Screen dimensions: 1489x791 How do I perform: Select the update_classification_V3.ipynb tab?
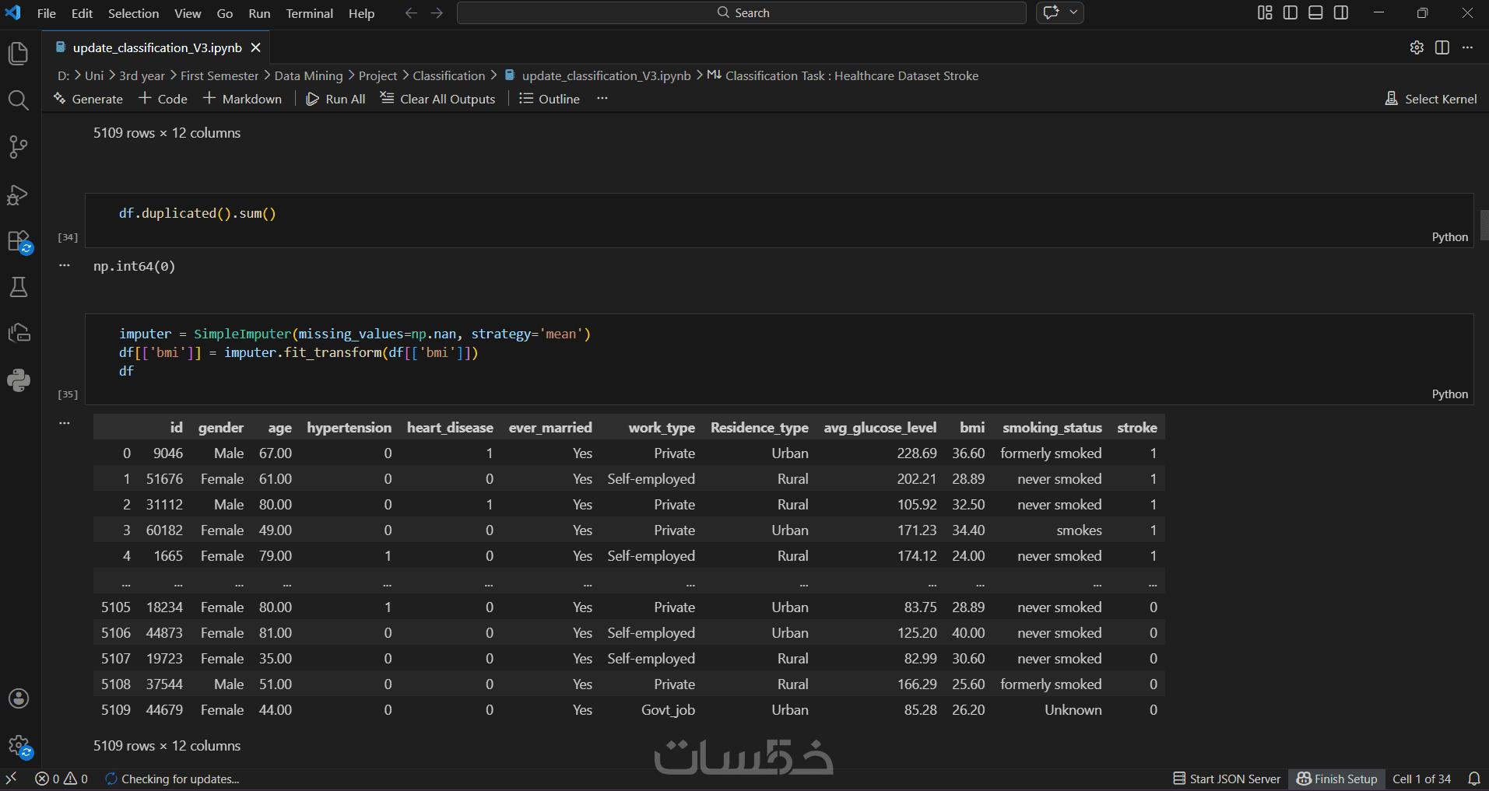coord(157,47)
